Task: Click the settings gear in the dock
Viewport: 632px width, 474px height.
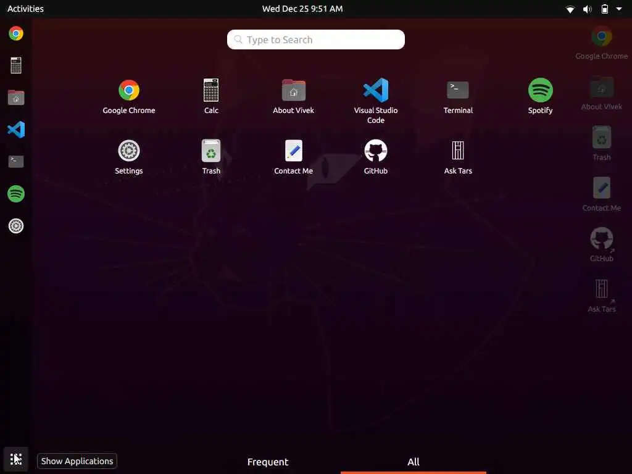Action: pyautogui.click(x=16, y=226)
